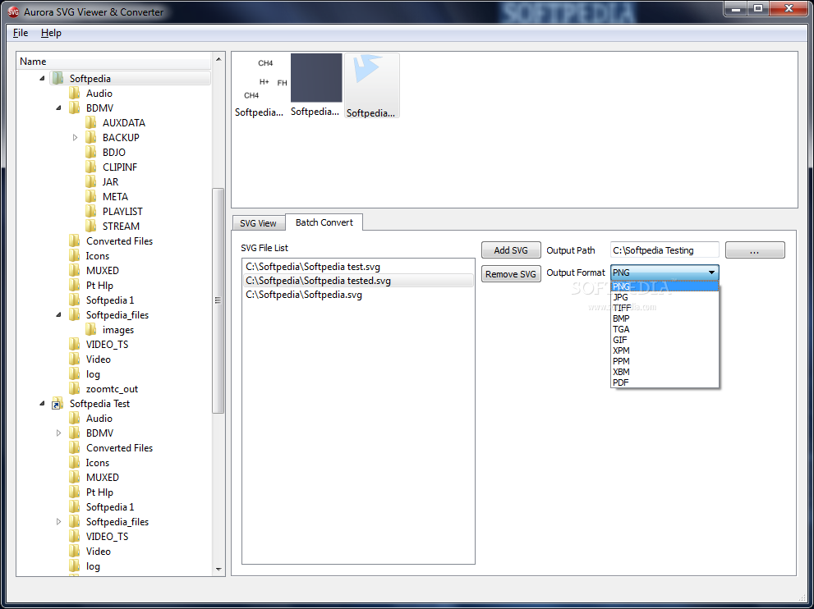The height and width of the screenshot is (609, 814).
Task: Choose TIFF output format
Action: [665, 308]
